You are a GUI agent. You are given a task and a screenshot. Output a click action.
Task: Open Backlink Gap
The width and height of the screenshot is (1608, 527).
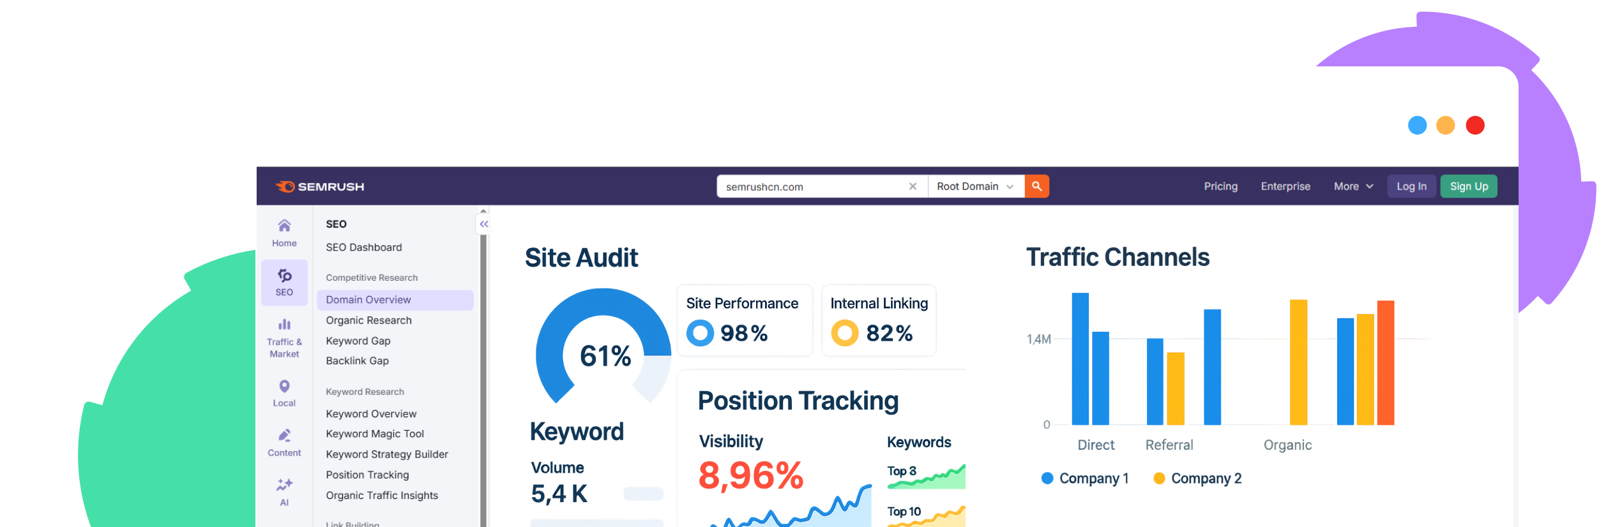coord(357,360)
